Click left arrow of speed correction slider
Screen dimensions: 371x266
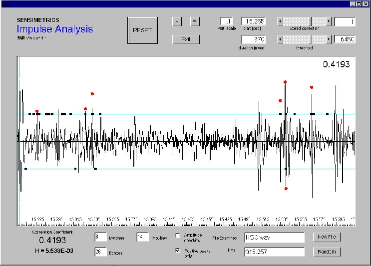pos(280,21)
